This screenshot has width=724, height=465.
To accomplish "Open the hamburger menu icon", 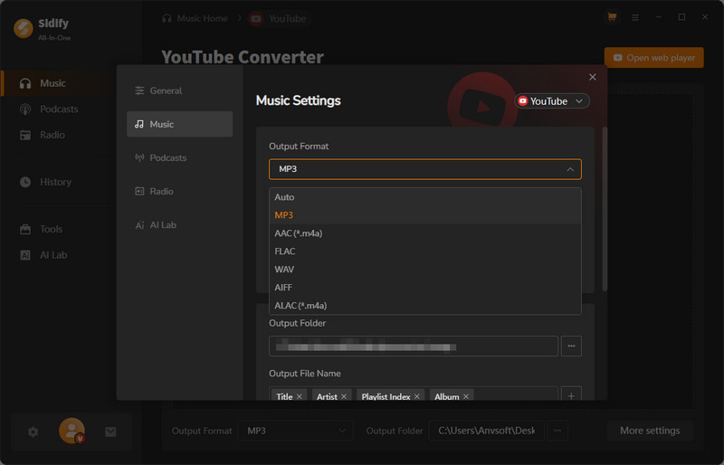I will pyautogui.click(x=635, y=17).
